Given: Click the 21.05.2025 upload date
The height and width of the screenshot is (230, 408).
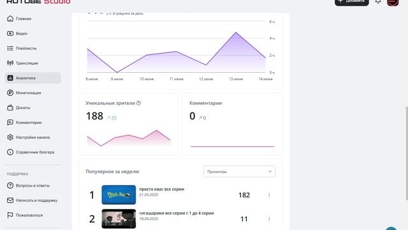Looking at the screenshot, I should (x=149, y=195).
